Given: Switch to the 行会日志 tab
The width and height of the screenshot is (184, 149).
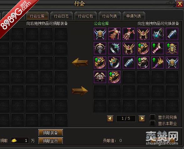Looking at the screenshot, I should coord(61,16).
